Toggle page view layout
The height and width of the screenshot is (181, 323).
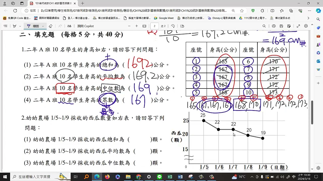182,26
